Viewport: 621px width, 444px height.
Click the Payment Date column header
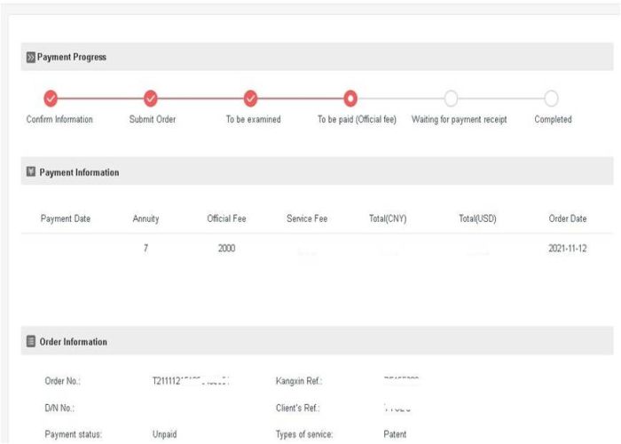[66, 218]
